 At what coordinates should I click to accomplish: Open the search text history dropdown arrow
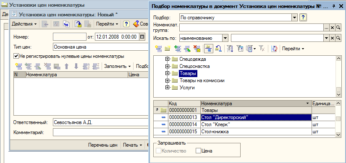coord(326,38)
